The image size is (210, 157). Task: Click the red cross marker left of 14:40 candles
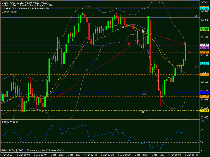135,40
